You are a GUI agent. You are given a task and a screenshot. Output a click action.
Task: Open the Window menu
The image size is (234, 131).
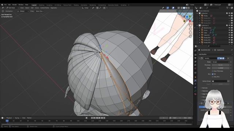click(x=21, y=5)
